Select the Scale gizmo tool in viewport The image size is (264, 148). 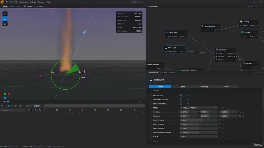(x=5, y=24)
